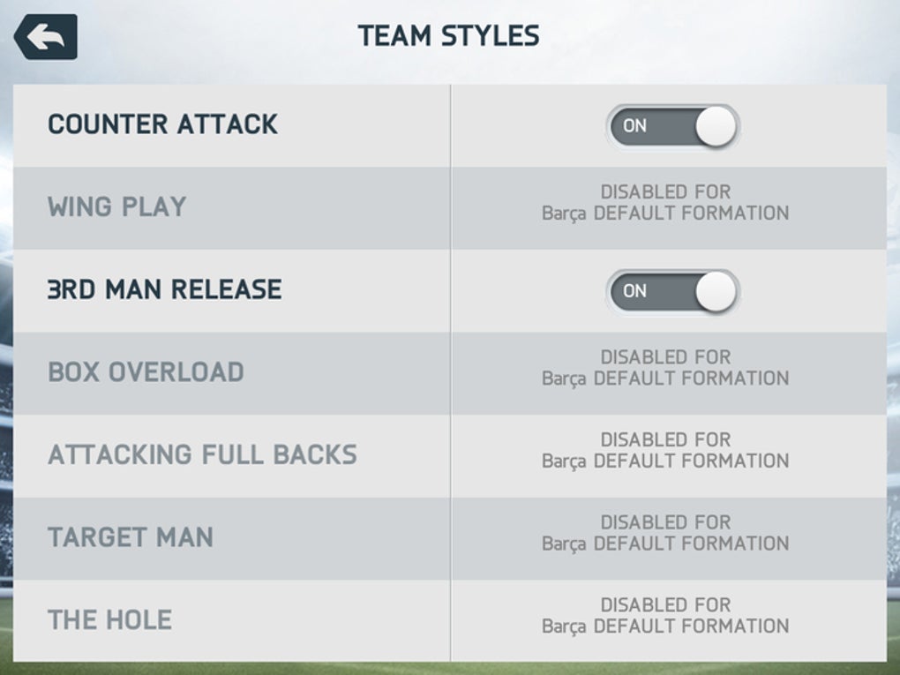Toggle the 3rd Man Release switch
The image size is (900, 675).
[x=672, y=291]
